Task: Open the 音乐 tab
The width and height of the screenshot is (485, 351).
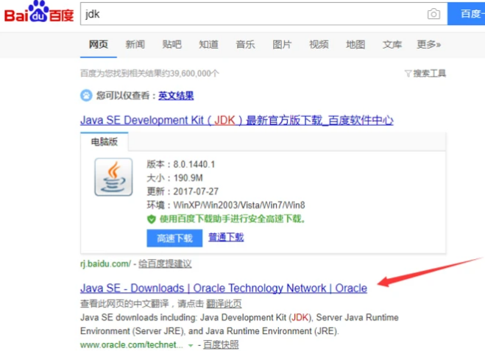Action: [245, 45]
